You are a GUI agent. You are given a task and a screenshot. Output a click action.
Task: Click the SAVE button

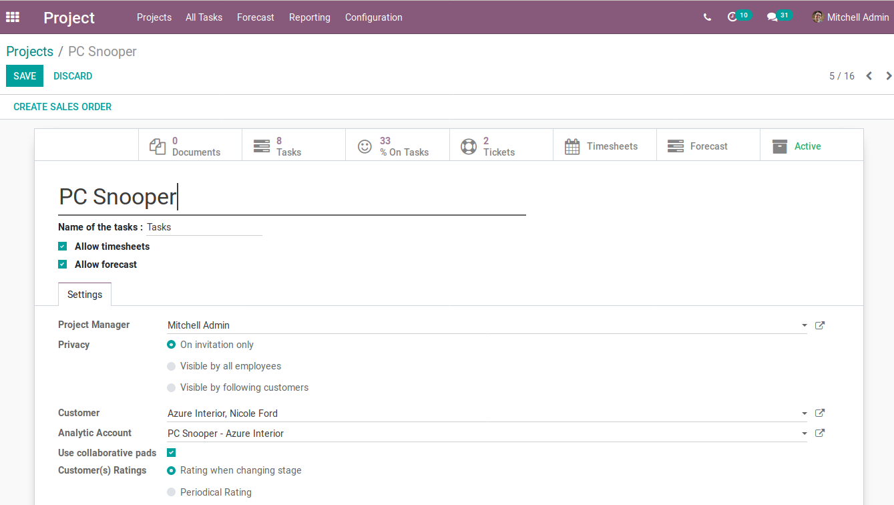25,76
